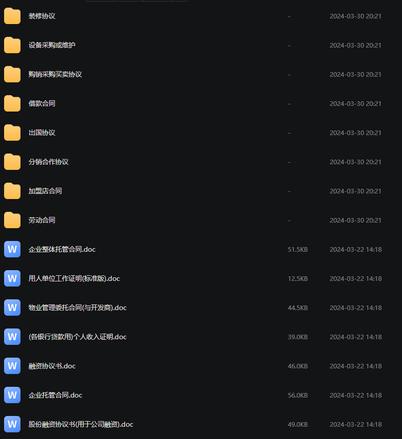Click the date of 融资协议书.doc
402x439 pixels.
pyautogui.click(x=355, y=366)
